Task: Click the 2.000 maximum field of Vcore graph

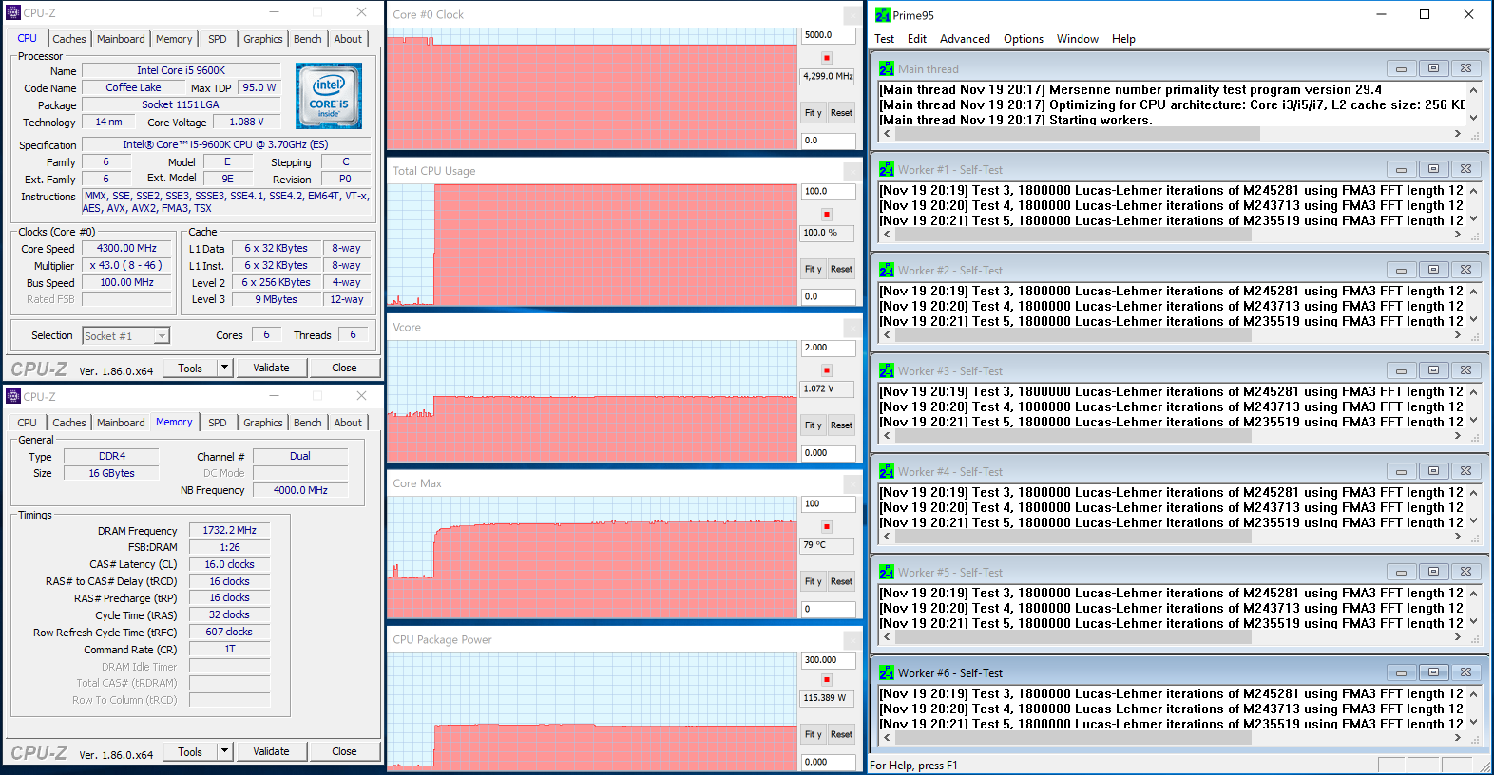Action: (x=829, y=348)
